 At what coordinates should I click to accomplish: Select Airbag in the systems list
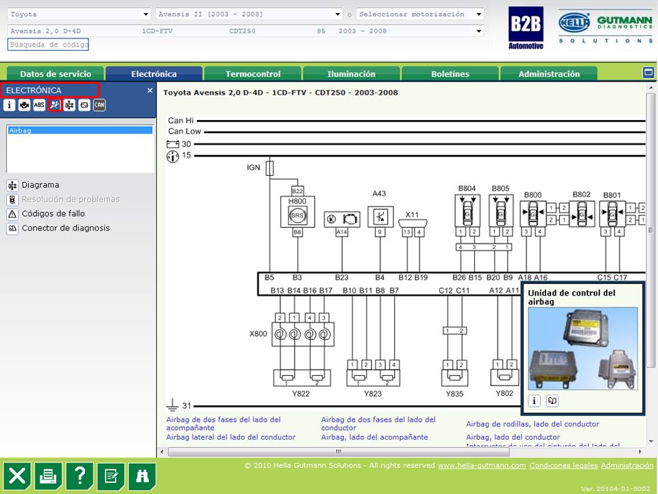point(80,130)
